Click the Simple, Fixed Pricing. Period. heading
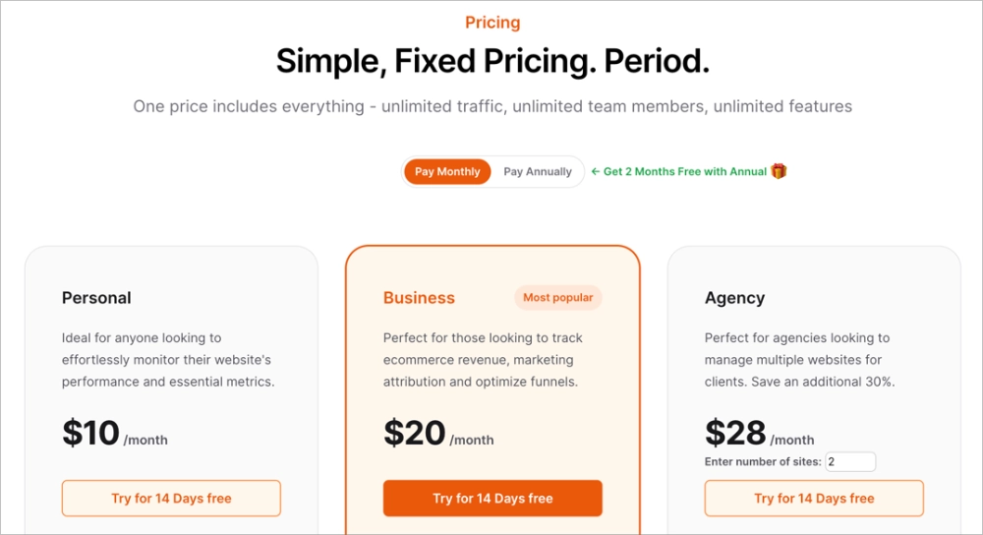Image resolution: width=983 pixels, height=535 pixels. (492, 62)
